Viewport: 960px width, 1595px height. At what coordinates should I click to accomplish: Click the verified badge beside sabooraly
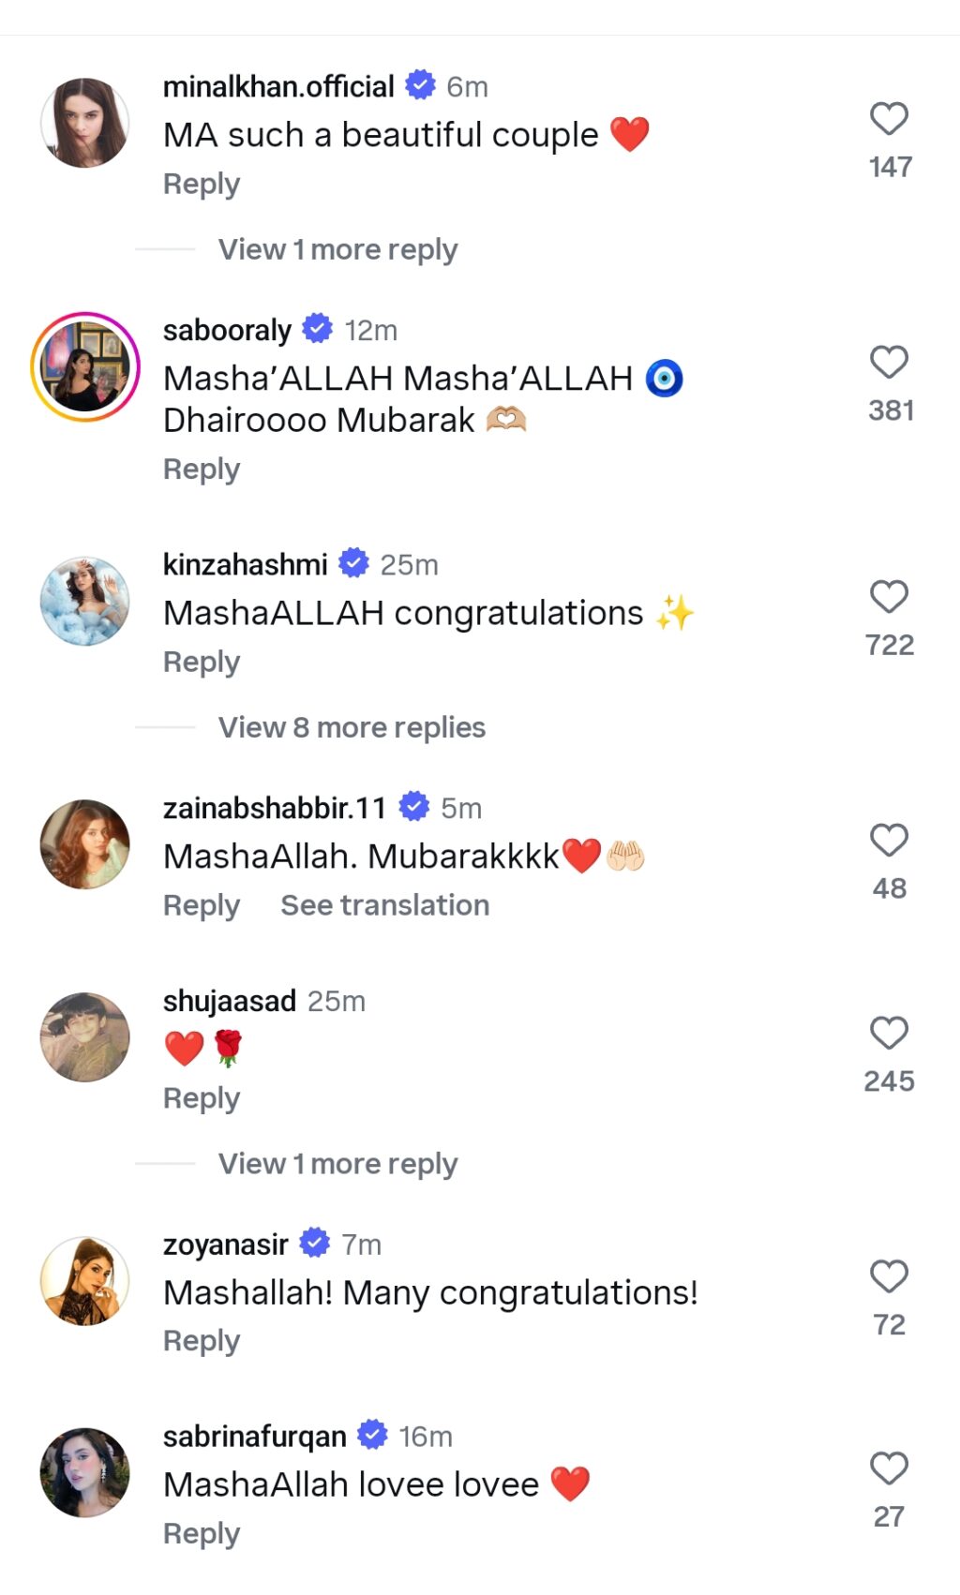(317, 330)
